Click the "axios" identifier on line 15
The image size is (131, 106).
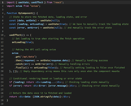[x=15, y=53]
